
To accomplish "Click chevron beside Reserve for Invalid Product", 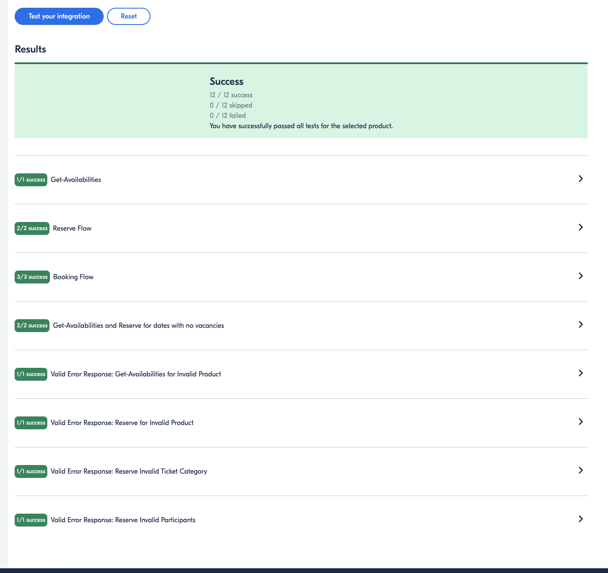I will [580, 422].
